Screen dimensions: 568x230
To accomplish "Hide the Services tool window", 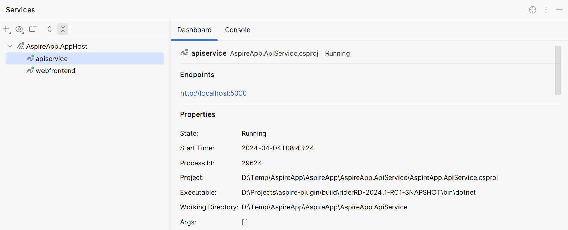I will click(x=559, y=10).
